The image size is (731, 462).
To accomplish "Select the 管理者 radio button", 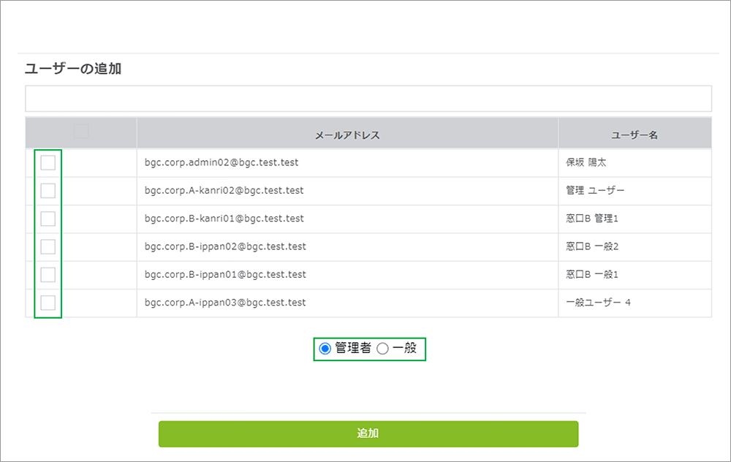I will 325,349.
